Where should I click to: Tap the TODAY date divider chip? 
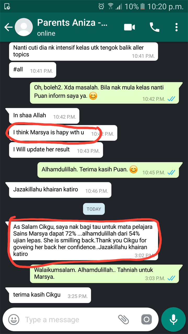coord(94,209)
